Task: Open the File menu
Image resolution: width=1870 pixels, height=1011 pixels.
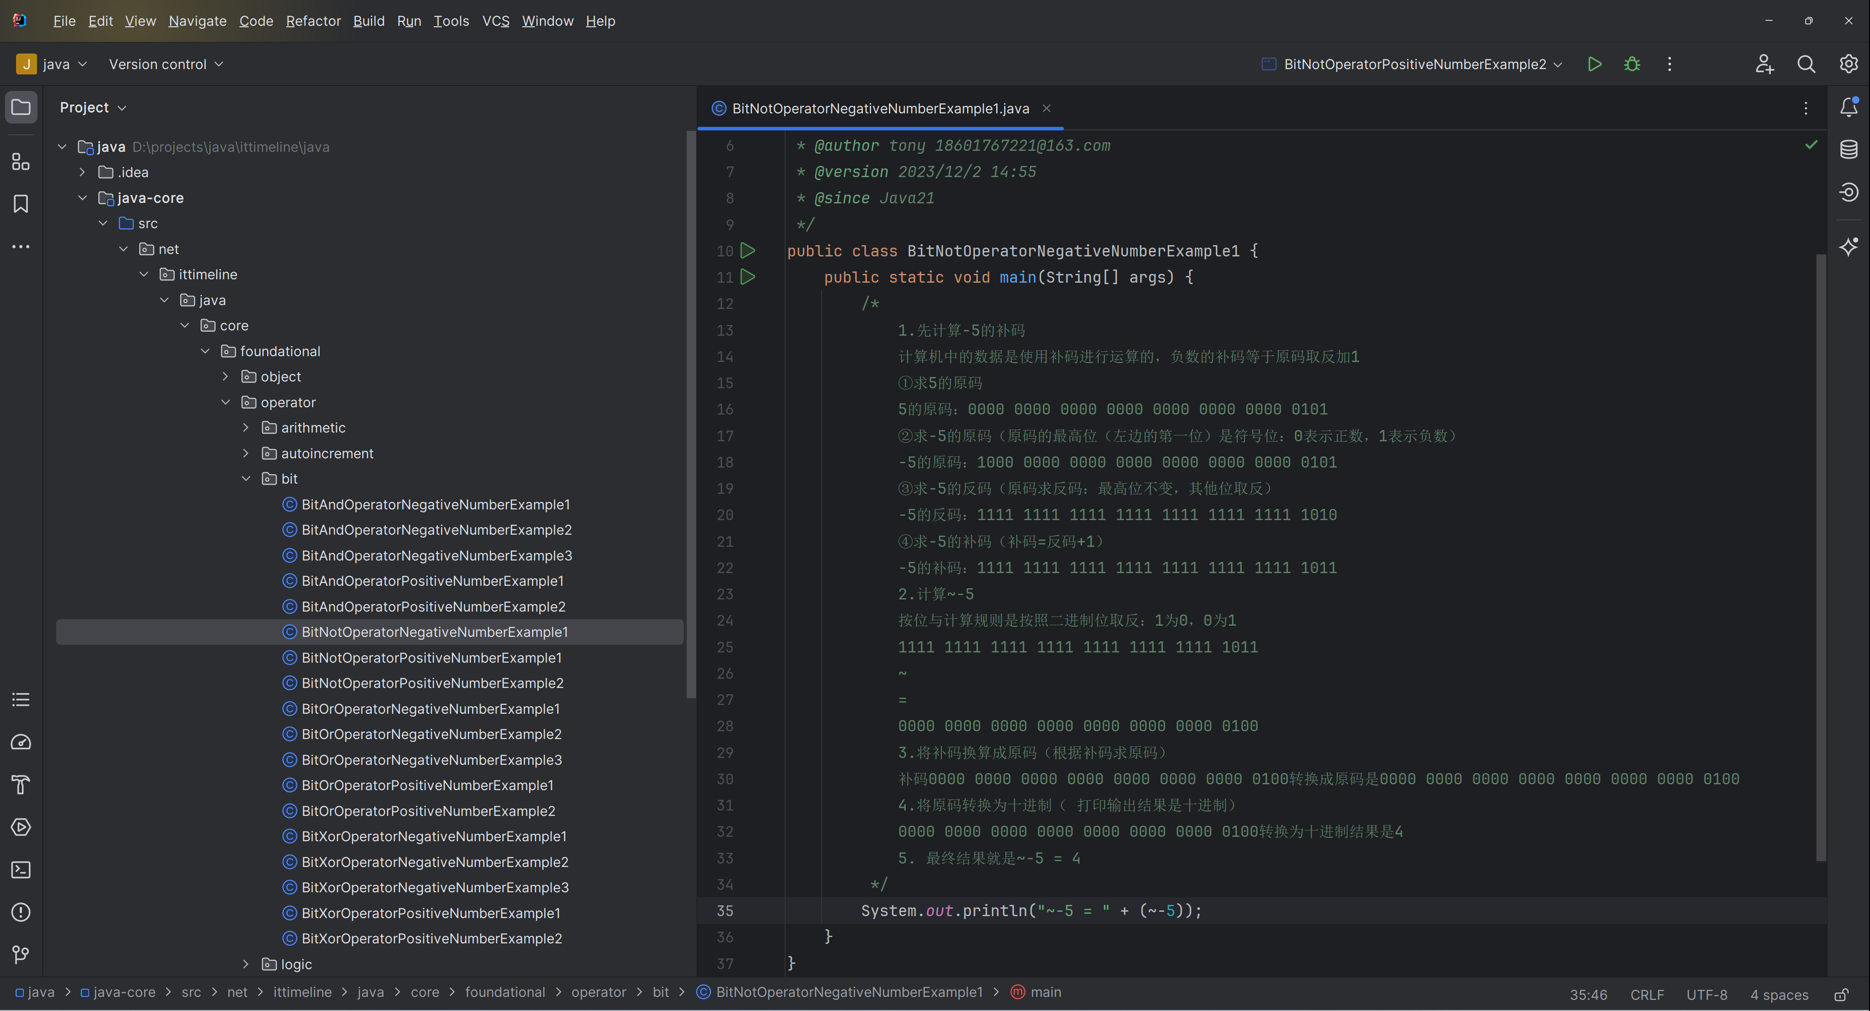Action: [65, 21]
